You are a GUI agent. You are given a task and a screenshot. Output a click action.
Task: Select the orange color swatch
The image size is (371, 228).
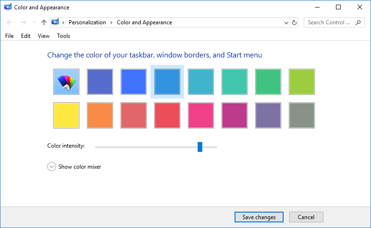[100, 115]
